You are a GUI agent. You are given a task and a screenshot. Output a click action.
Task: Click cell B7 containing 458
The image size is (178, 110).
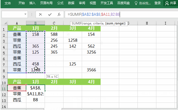(35, 64)
